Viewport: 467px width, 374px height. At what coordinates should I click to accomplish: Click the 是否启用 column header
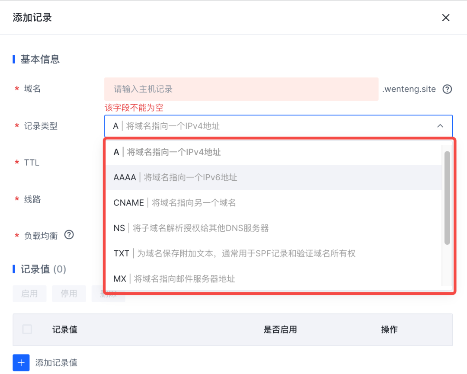(x=280, y=329)
